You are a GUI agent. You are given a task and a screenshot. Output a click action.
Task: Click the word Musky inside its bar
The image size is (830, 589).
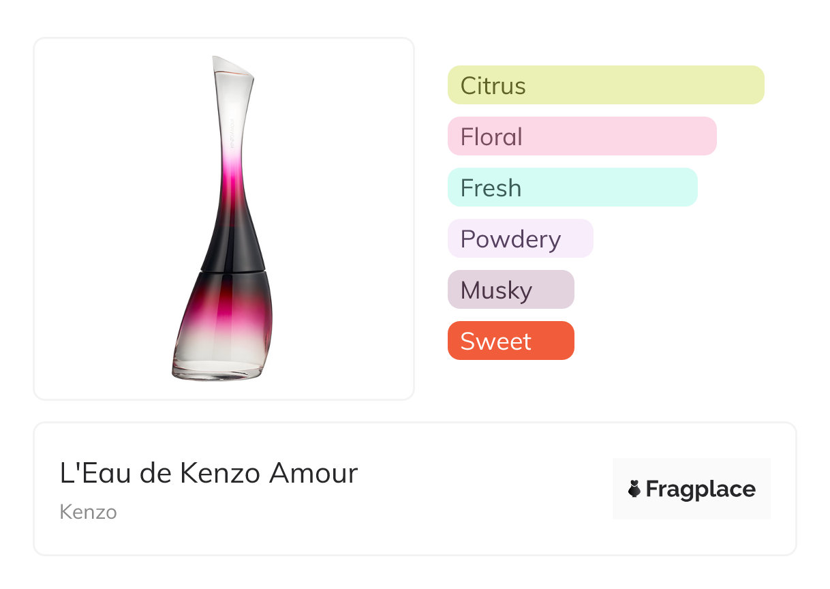496,290
